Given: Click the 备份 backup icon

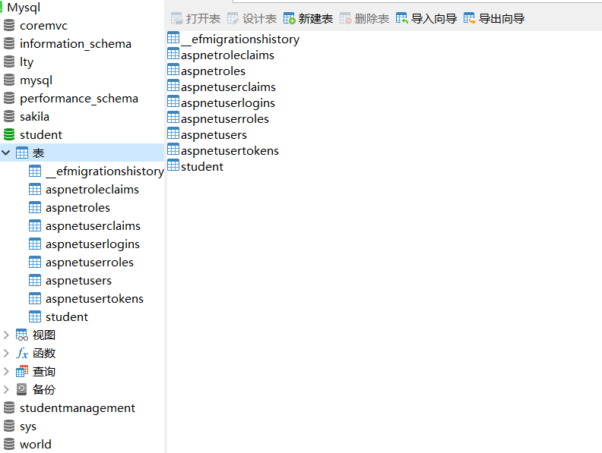Looking at the screenshot, I should 22,390.
